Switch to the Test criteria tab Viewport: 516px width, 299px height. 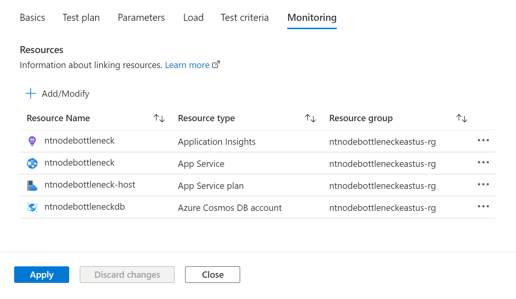pyautogui.click(x=244, y=17)
